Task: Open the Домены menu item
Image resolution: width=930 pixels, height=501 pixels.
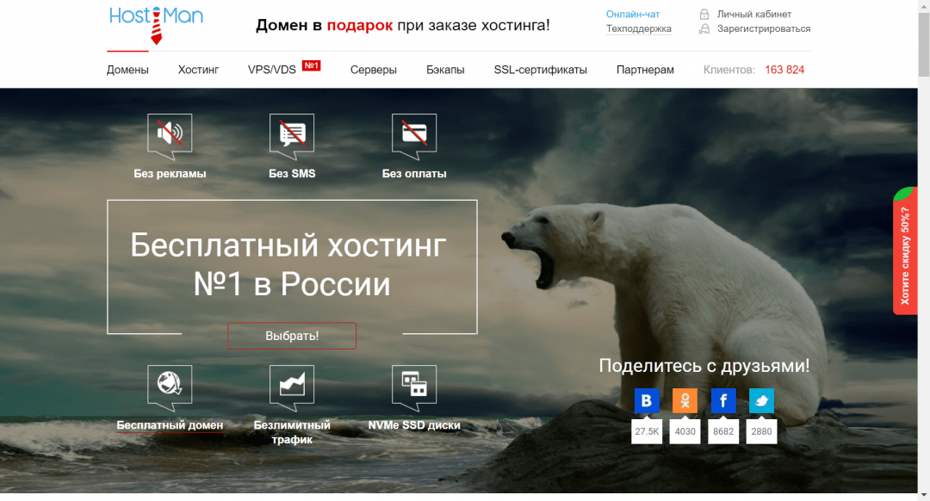Action: coord(127,70)
